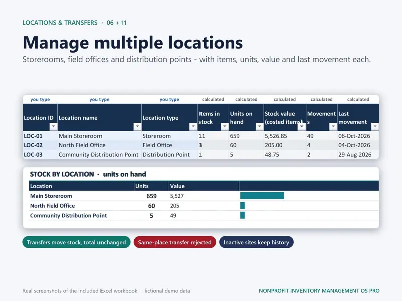Click the North Field Office teal data bar
402x301 pixels.
(x=243, y=205)
